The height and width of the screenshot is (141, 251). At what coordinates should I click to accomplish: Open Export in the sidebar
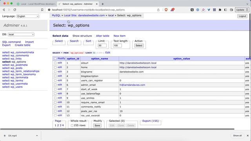coord(6,45)
